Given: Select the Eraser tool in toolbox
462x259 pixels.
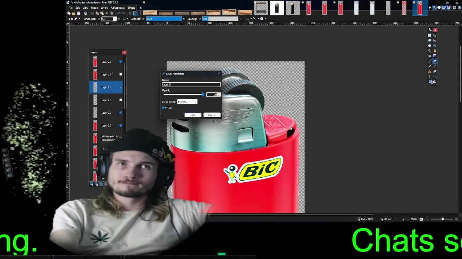Looking at the screenshot, I should (x=435, y=61).
